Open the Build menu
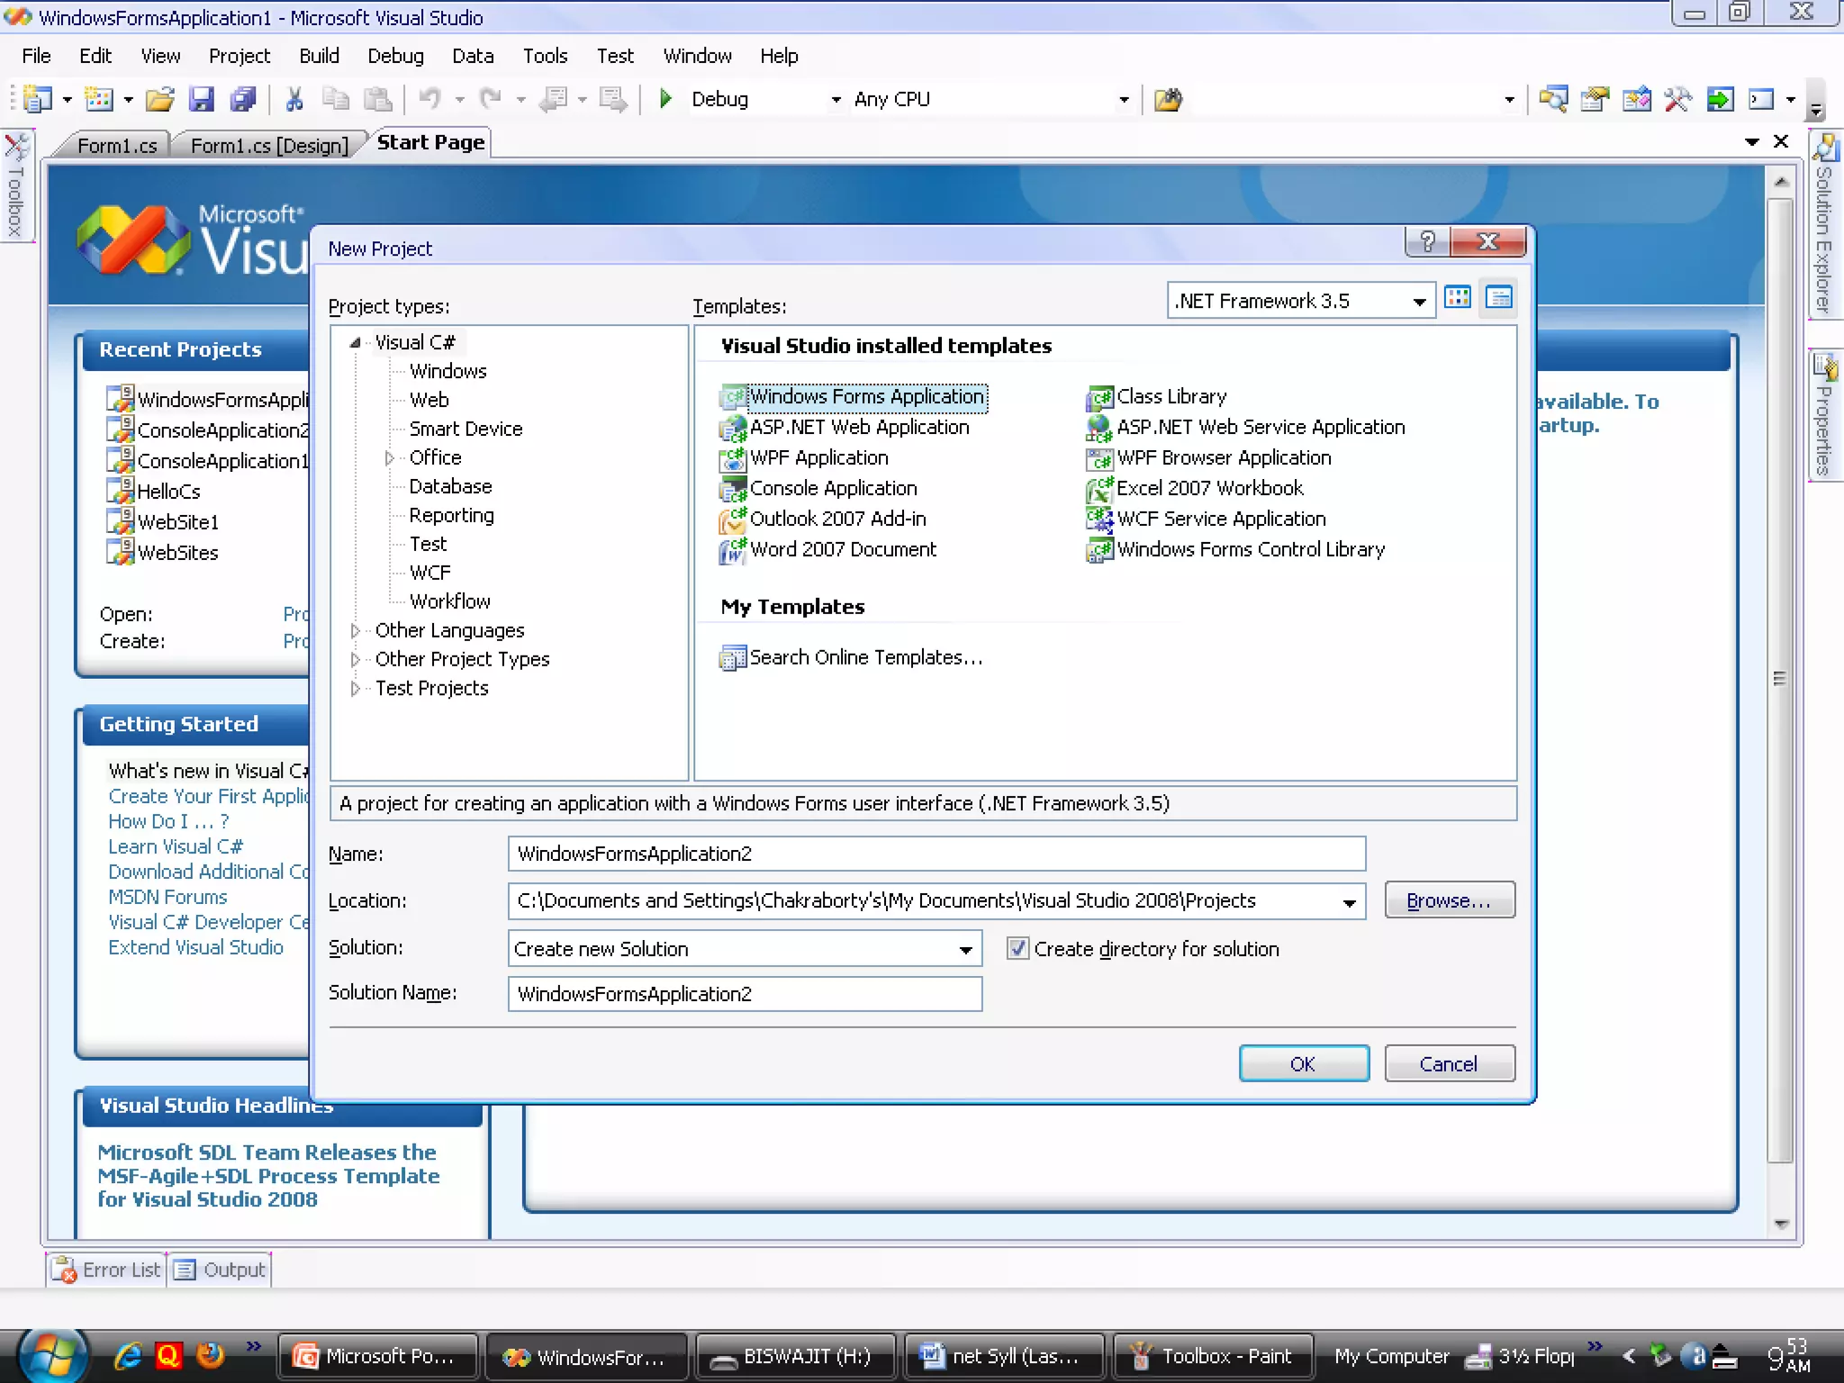Image resolution: width=1844 pixels, height=1383 pixels. pyautogui.click(x=319, y=56)
